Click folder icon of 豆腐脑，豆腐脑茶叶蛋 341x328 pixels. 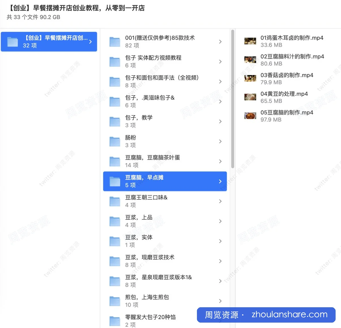[115, 161]
